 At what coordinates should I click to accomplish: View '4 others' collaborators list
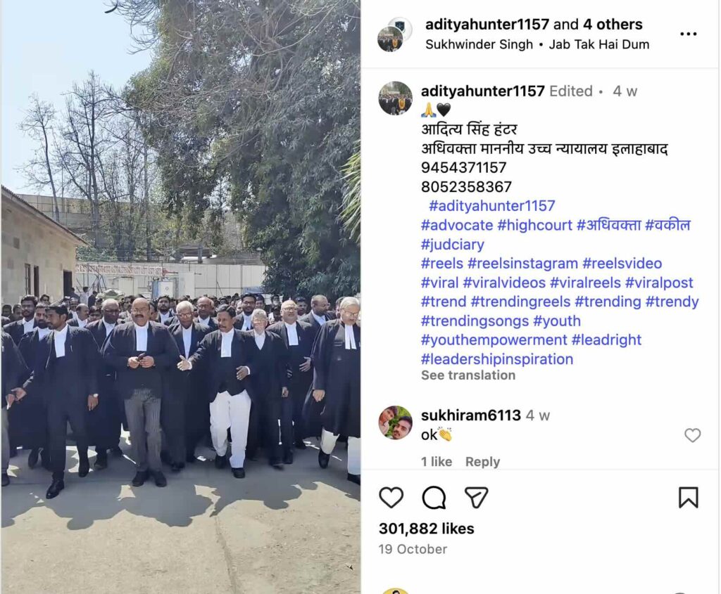point(613,25)
